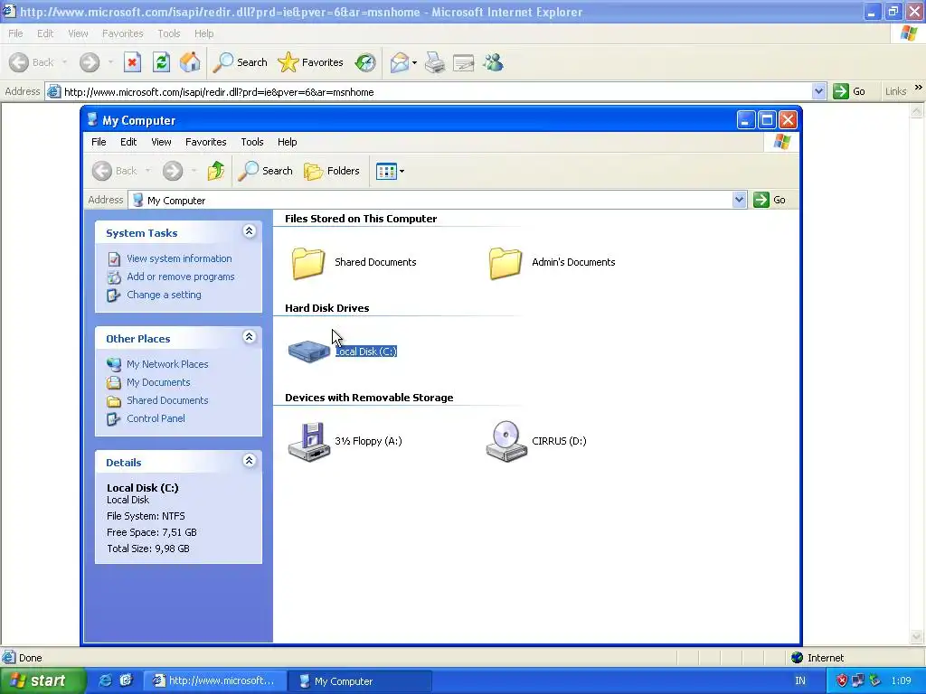Click Internet Explorer vertical scrollbar down arrow
The width and height of the screenshot is (926, 694).
917,637
